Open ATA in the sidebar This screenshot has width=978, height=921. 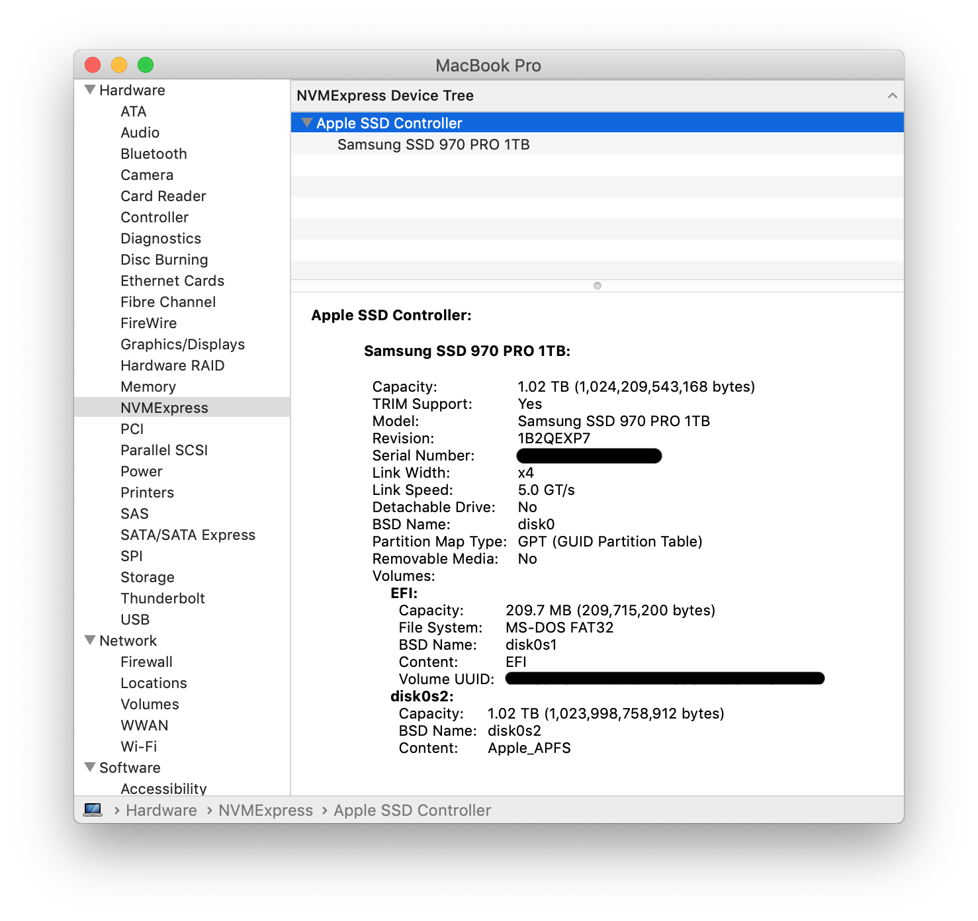(x=134, y=111)
